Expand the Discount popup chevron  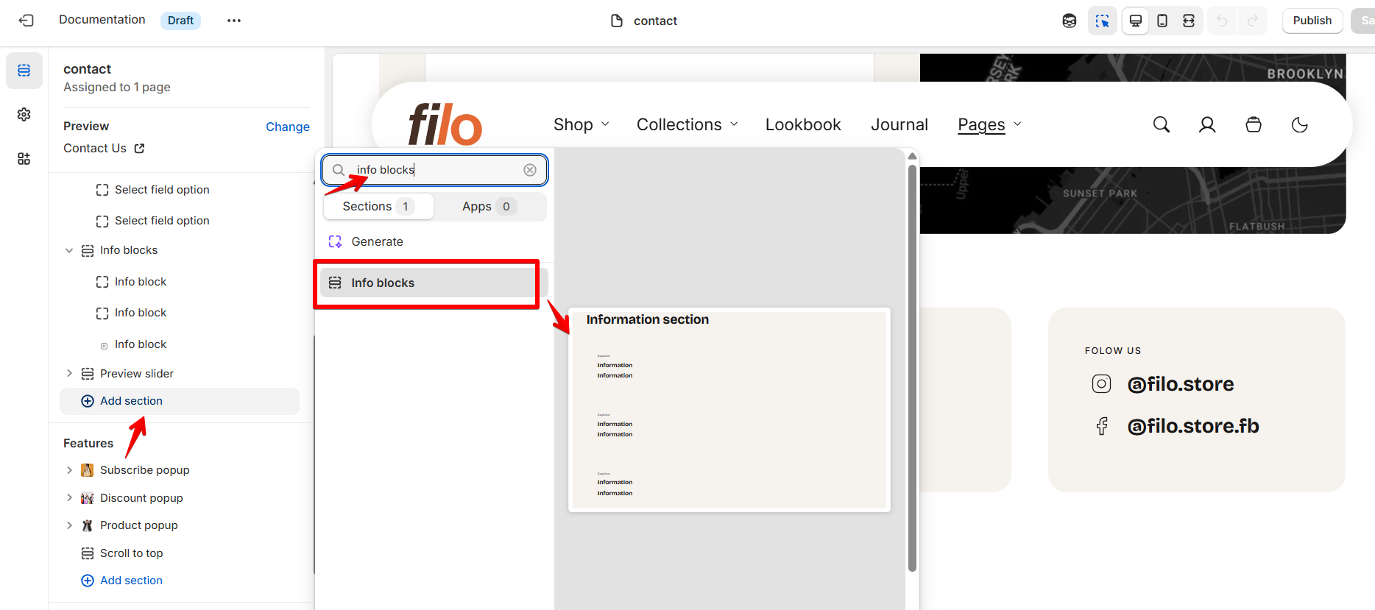(x=69, y=498)
